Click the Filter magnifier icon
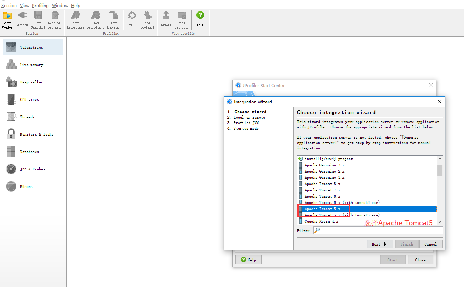Image resolution: width=464 pixels, height=287 pixels. [x=317, y=230]
